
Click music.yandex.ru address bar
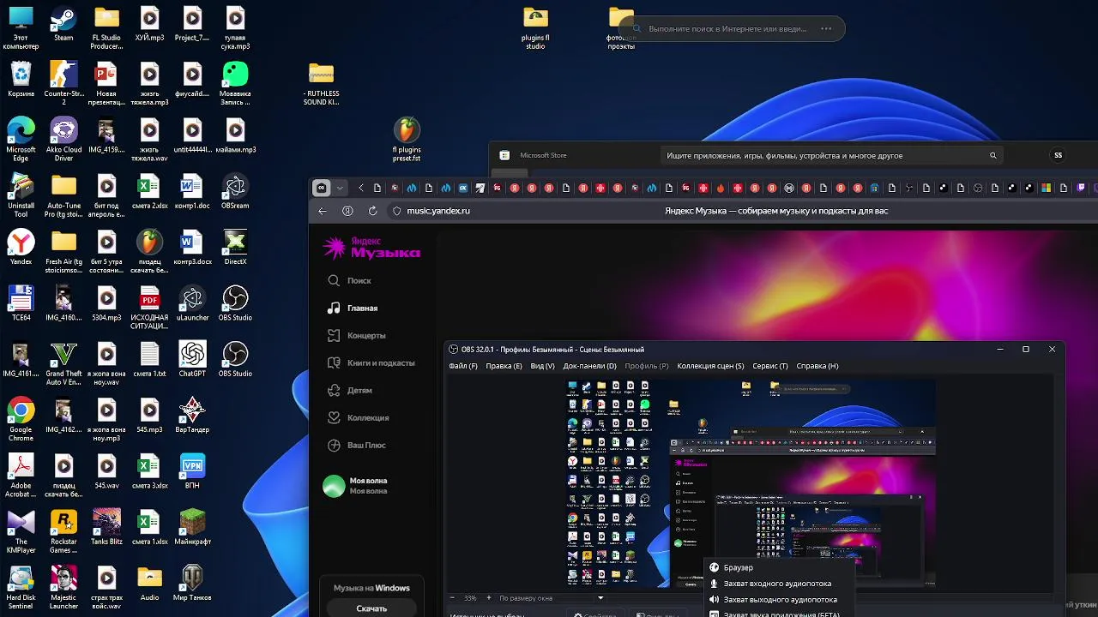tap(438, 211)
